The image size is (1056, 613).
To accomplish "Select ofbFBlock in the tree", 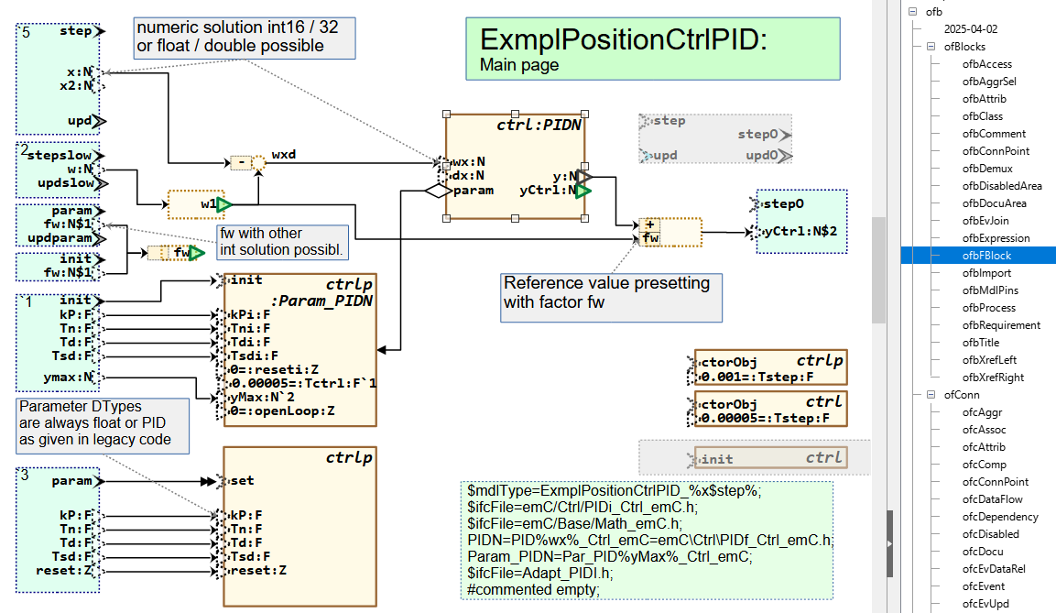I will click(986, 256).
